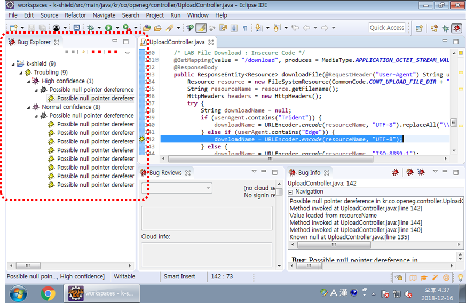This screenshot has width=466, height=303.
Task: Click the green Run play button
Action: (108, 28)
